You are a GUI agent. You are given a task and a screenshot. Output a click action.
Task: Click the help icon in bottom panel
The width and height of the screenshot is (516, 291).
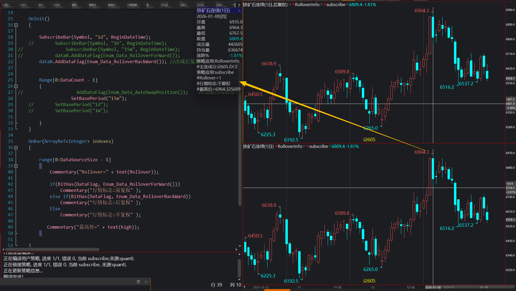138,282
